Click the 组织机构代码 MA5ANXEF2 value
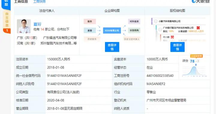216x114 pixels. (156, 84)
